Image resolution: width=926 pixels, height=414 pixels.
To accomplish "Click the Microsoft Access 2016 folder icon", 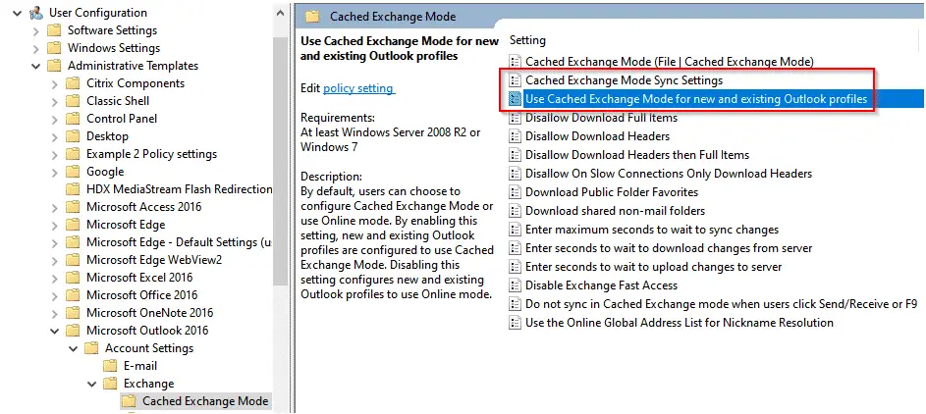I will click(x=73, y=207).
